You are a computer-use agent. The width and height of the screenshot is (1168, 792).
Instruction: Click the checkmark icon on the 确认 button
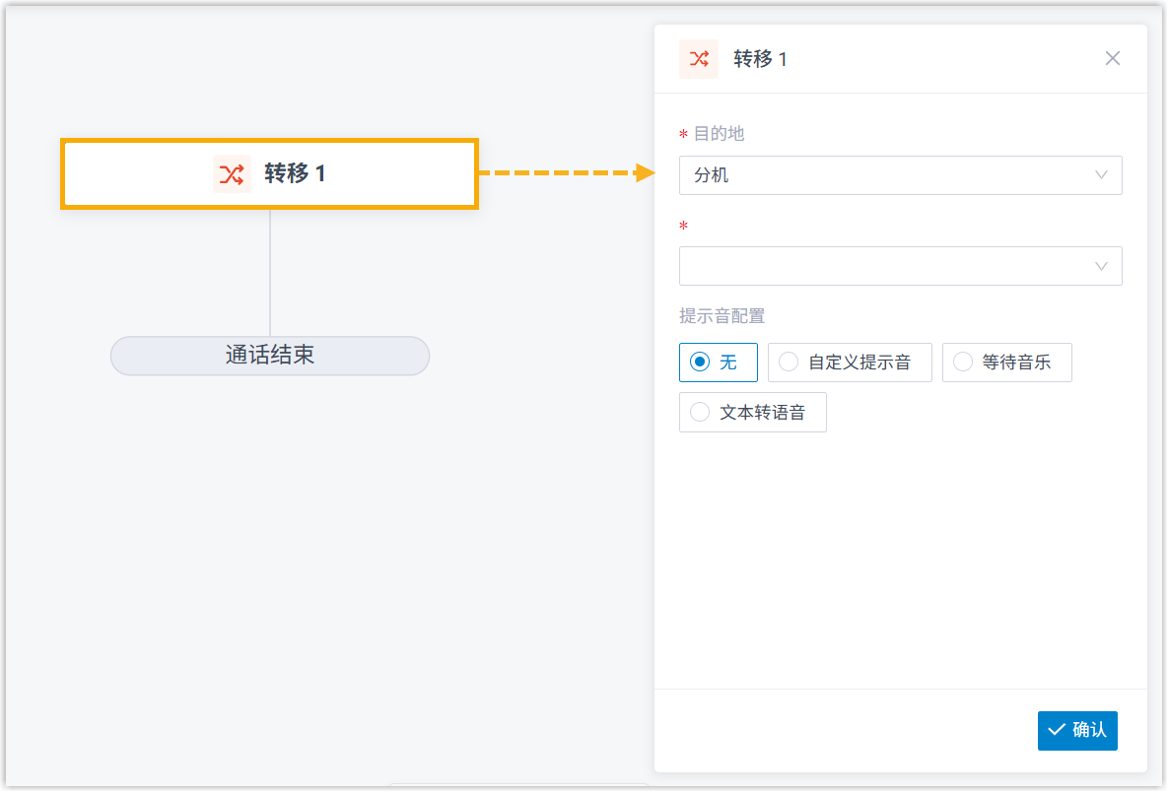point(1057,730)
